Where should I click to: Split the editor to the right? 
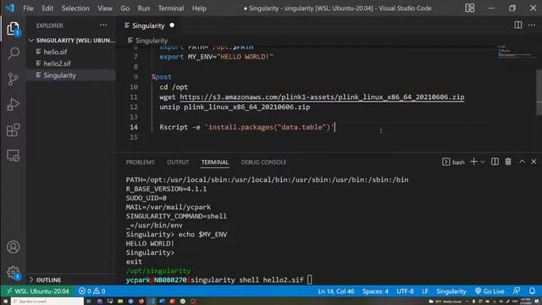click(x=517, y=25)
